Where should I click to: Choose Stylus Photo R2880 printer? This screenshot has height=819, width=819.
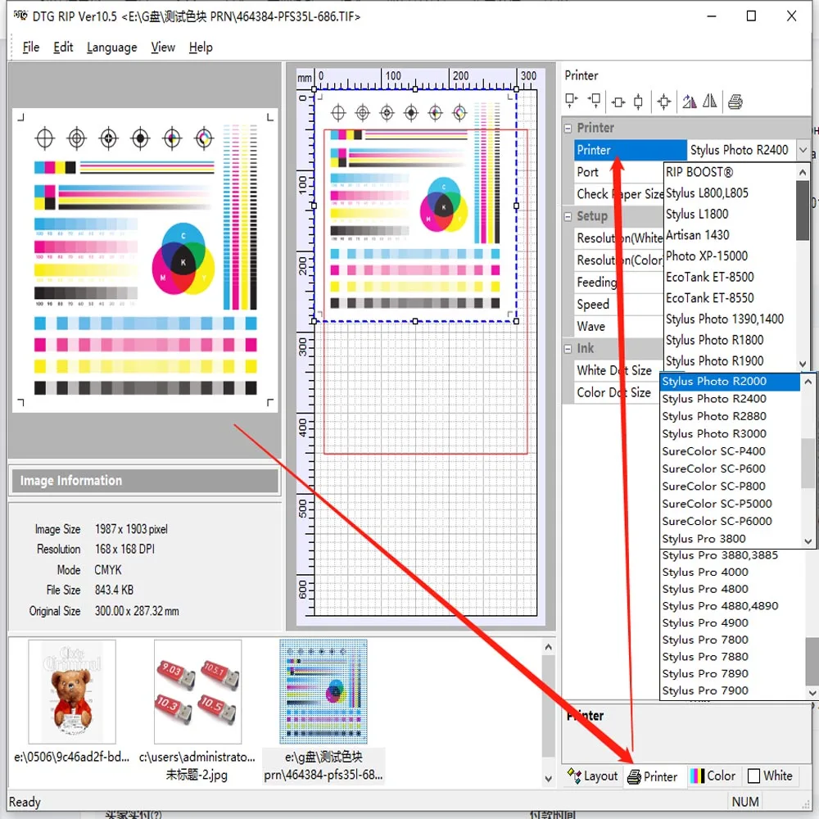coord(731,416)
